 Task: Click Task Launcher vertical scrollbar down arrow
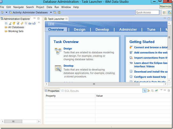(x=169, y=80)
